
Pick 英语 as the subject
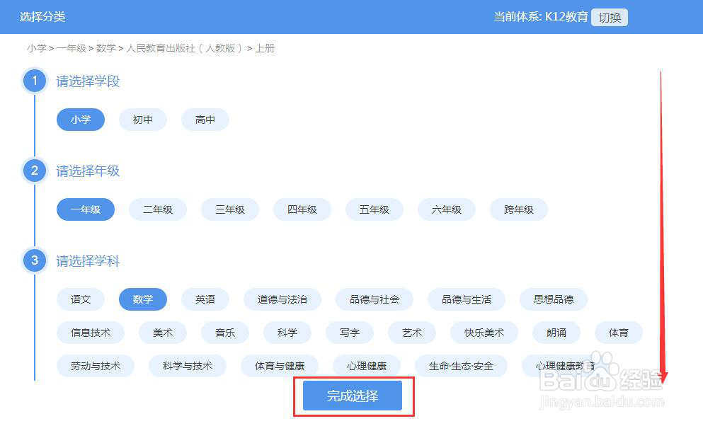click(205, 299)
